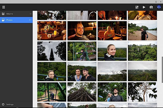The height and width of the screenshot is (108, 163).
Task: Select Photos in the sidebar
Action: point(16,20)
